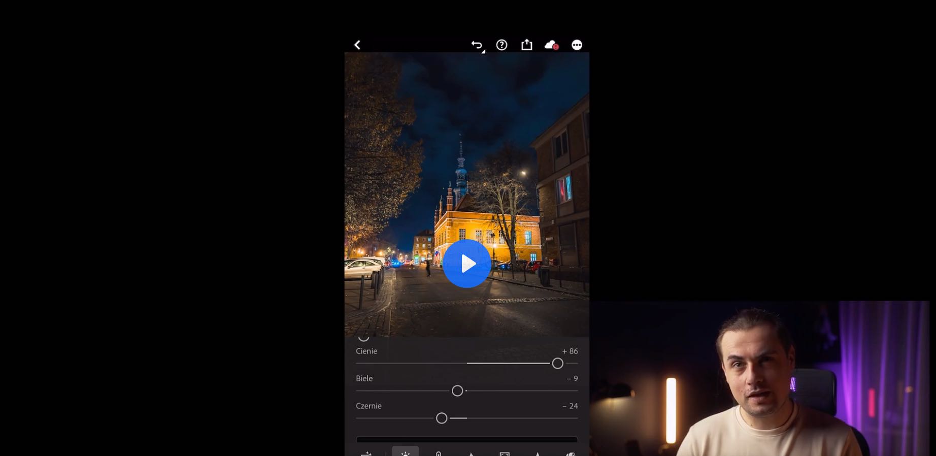Select the auto-enhance sparkle icon
This screenshot has height=456, width=936.
click(x=366, y=453)
